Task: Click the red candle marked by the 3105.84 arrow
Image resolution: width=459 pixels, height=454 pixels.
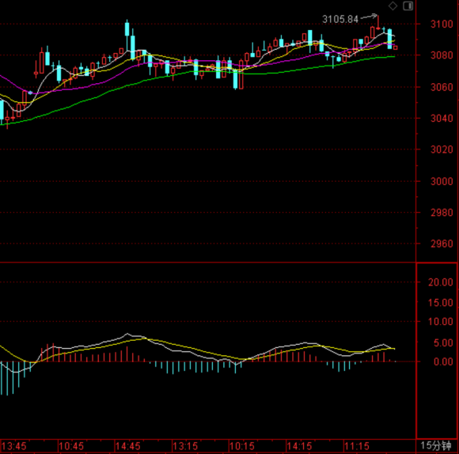Action: (378, 23)
